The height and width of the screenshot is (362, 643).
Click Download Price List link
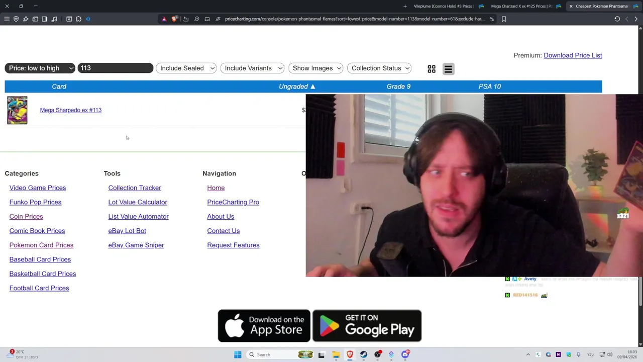573,55
